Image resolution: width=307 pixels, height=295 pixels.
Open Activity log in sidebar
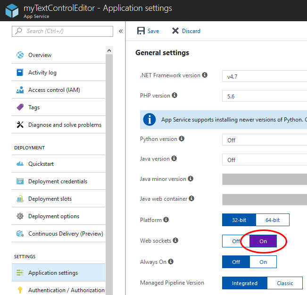[58, 73]
